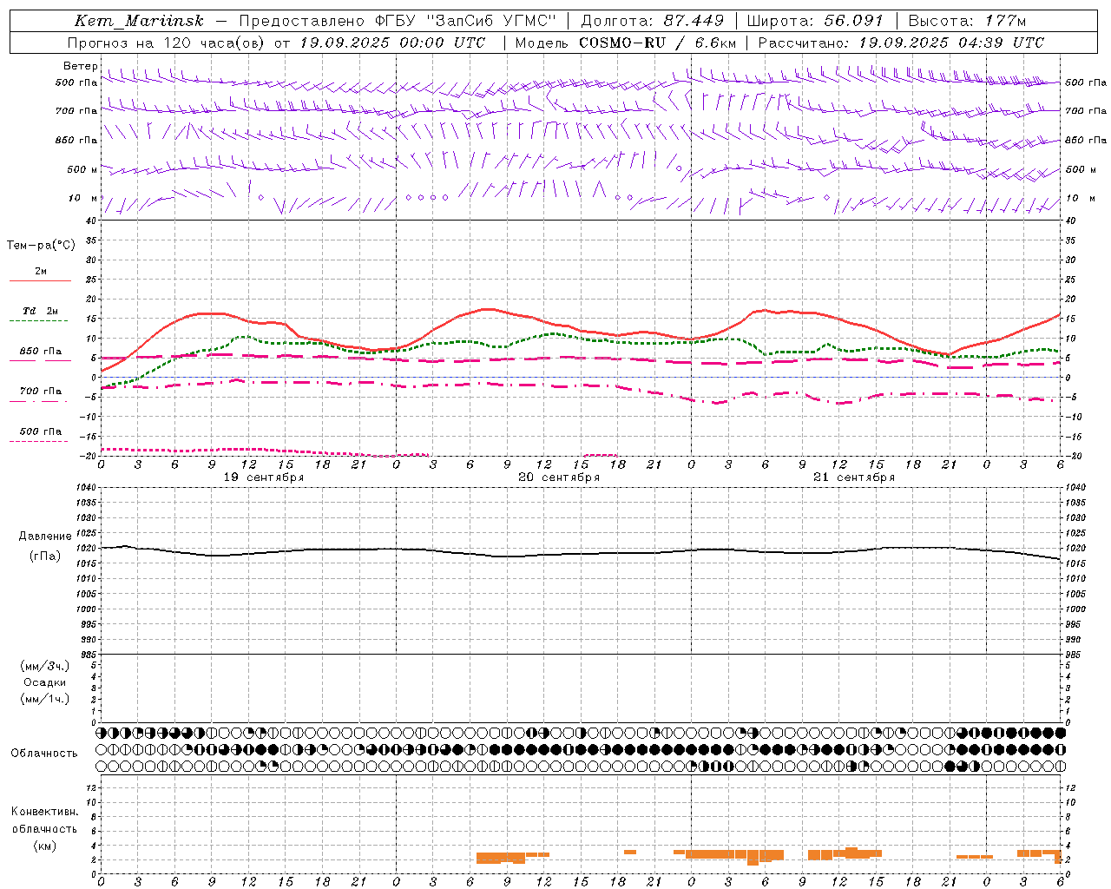Viewport: 1111px width, 889px height.
Task: Click the Широта: 56.091 value
Action: click(x=815, y=21)
